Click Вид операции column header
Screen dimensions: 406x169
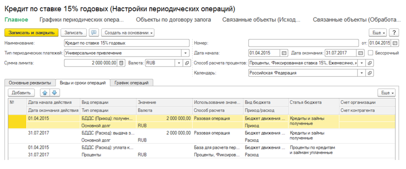[108, 103]
